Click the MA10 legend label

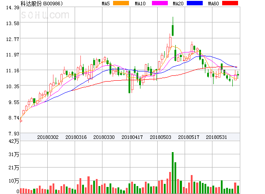[x=140, y=4]
